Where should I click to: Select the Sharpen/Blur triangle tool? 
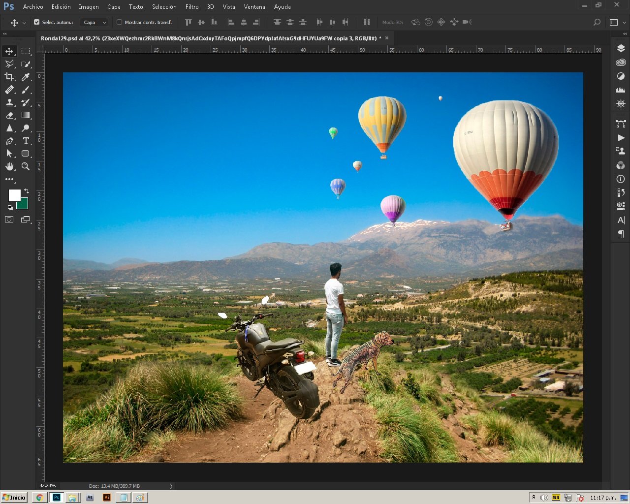click(9, 128)
